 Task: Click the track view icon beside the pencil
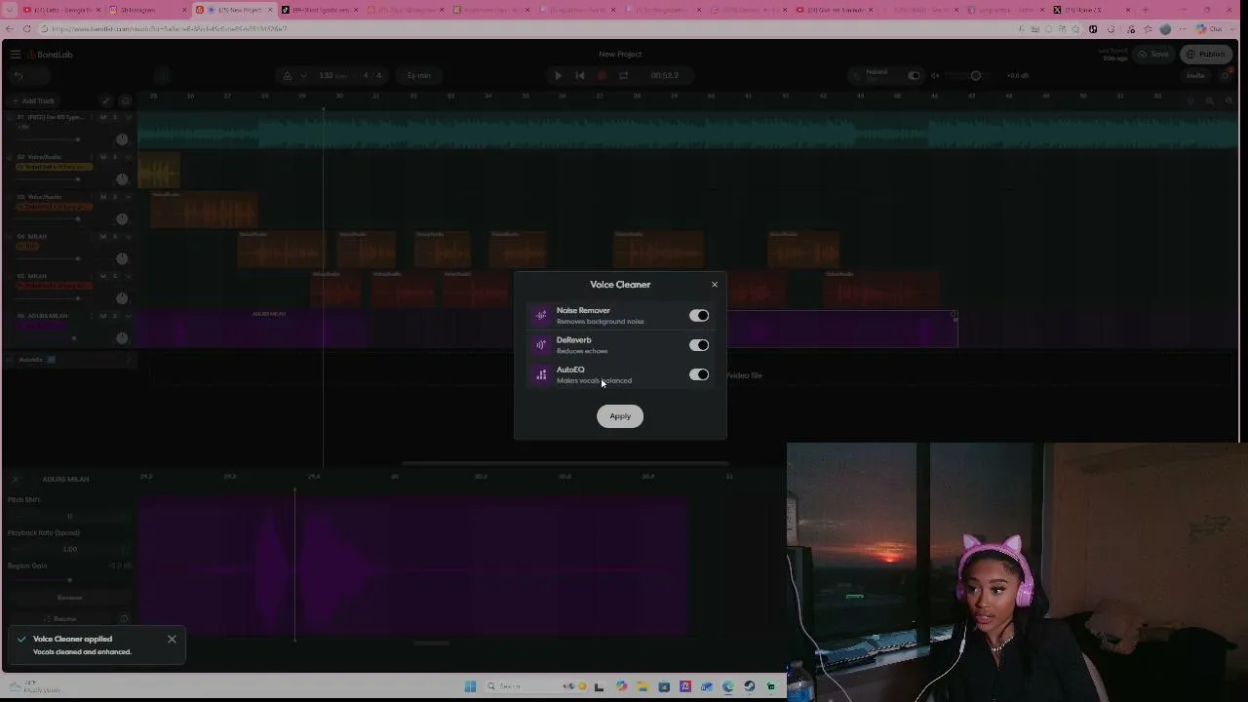point(125,101)
